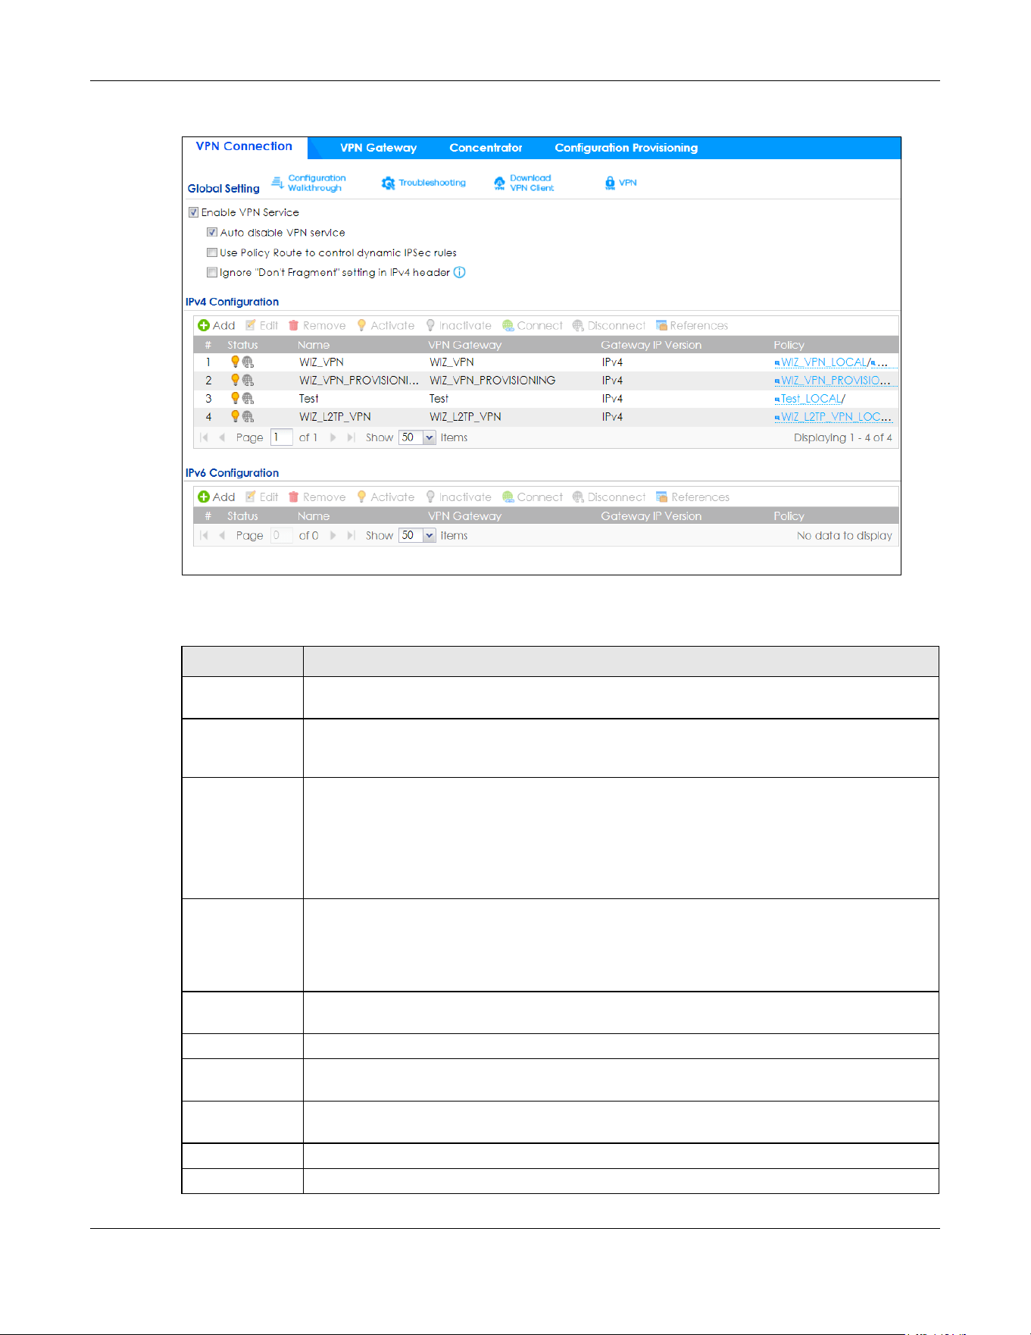The width and height of the screenshot is (1031, 1335).
Task: Open the WIZ_VPN_PROVISIO... policy link
Action: [836, 380]
